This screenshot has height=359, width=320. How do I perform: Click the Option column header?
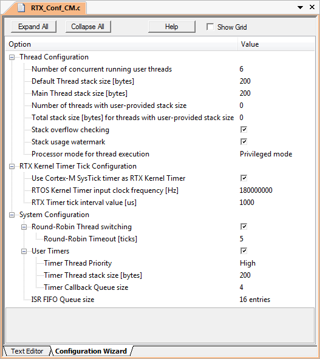pyautogui.click(x=121, y=44)
